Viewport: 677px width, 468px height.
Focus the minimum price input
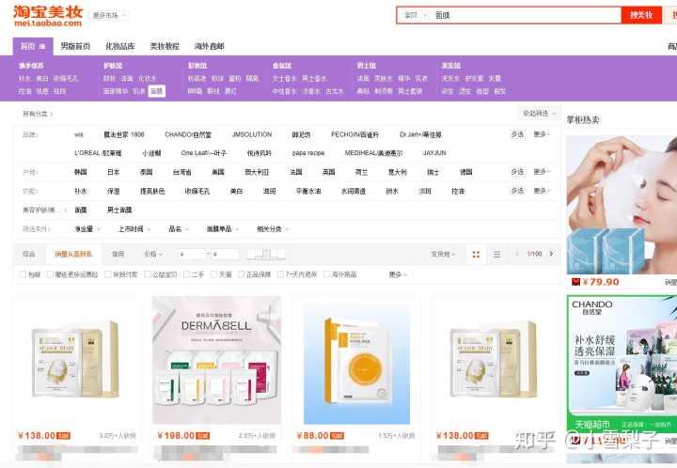click(192, 254)
